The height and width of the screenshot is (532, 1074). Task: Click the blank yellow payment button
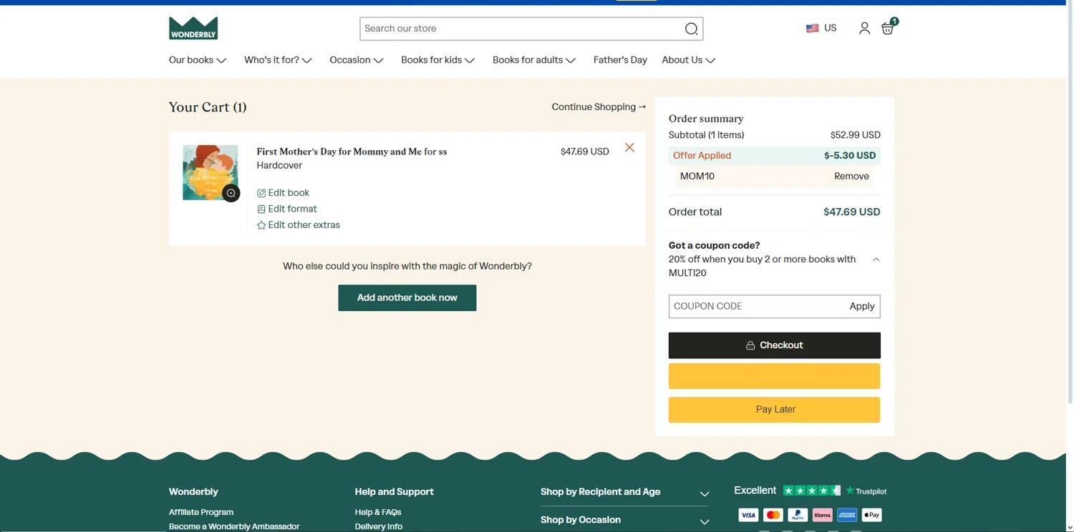774,376
